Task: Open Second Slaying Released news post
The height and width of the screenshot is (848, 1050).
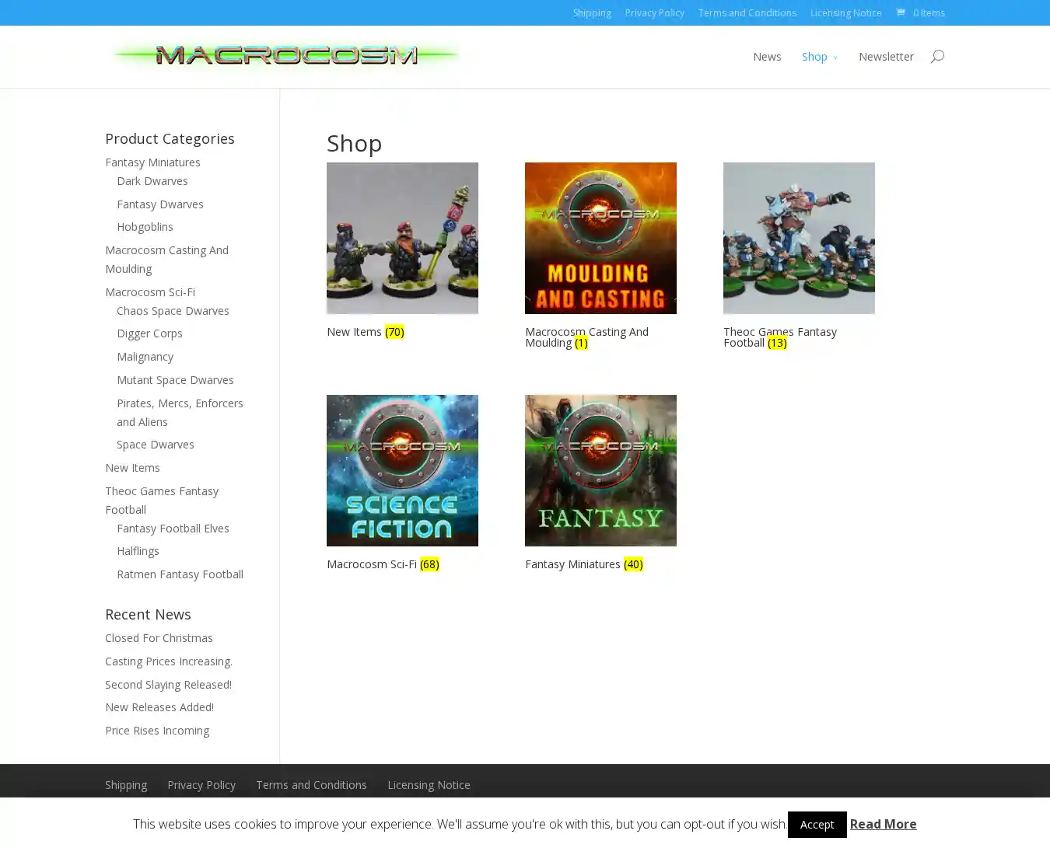Action: pyautogui.click(x=168, y=685)
